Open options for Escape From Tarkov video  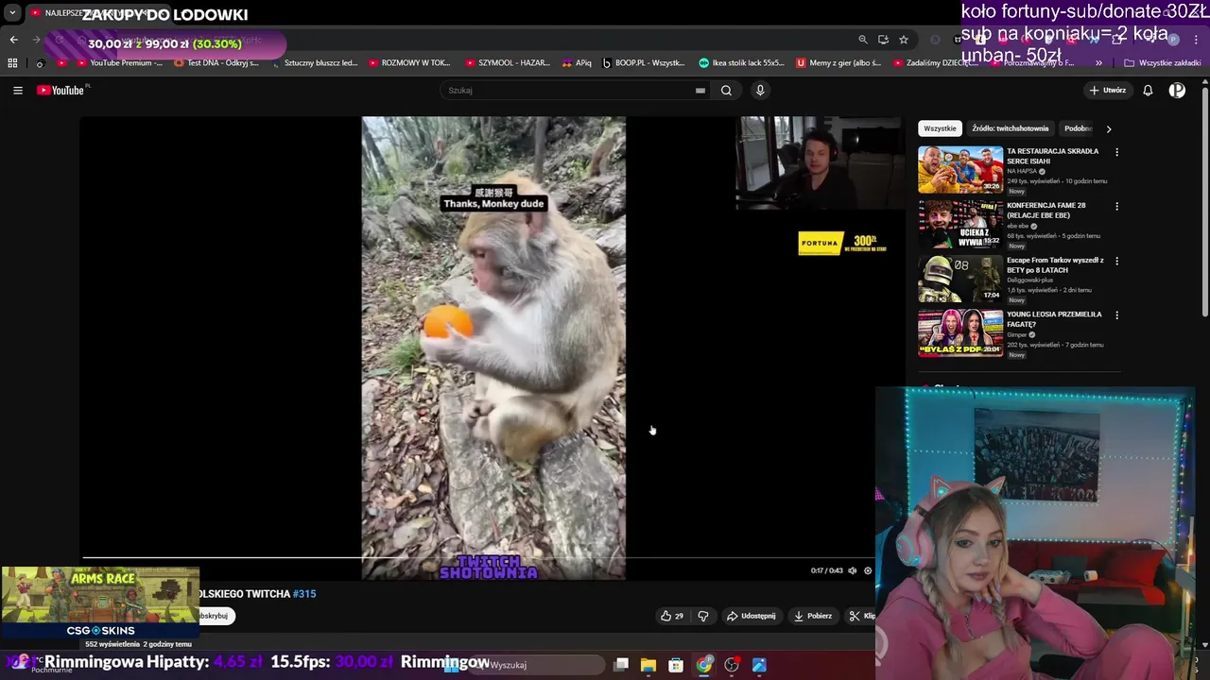point(1116,261)
